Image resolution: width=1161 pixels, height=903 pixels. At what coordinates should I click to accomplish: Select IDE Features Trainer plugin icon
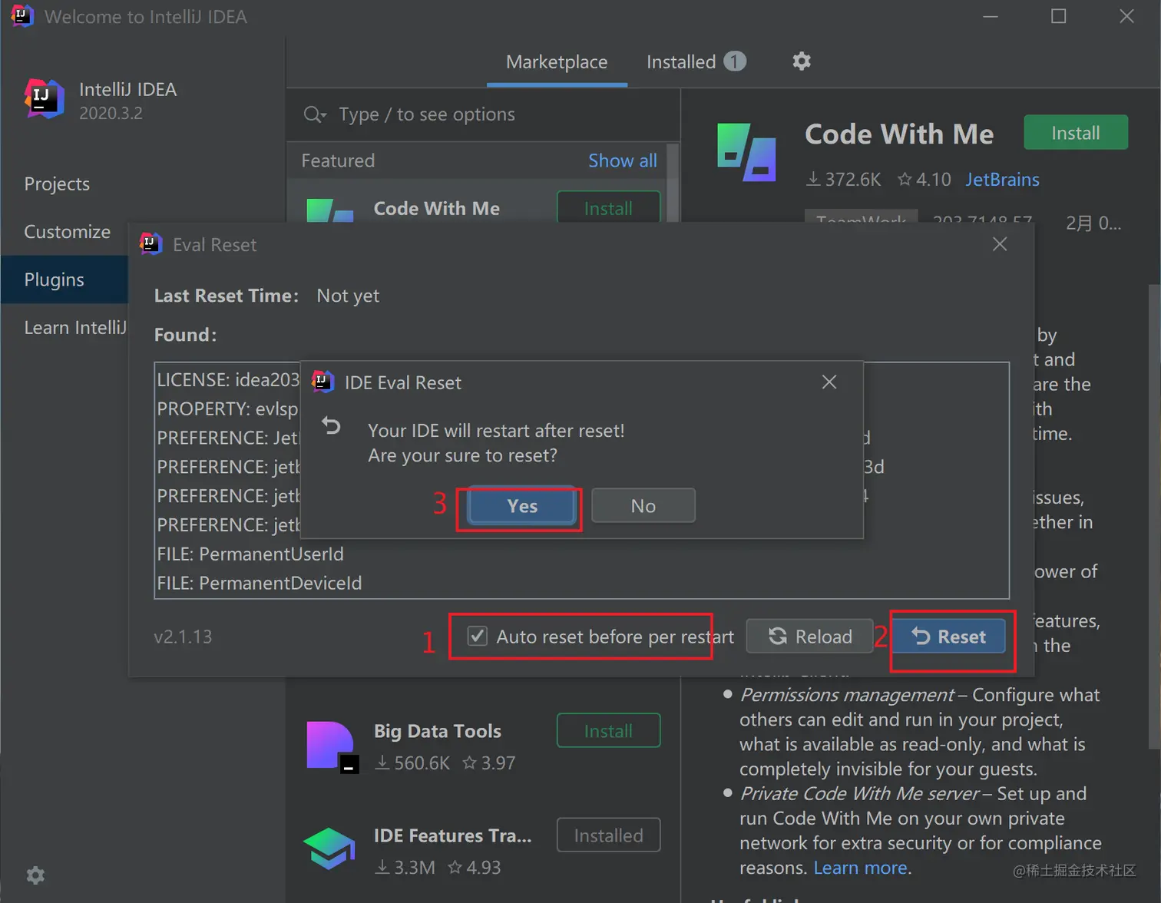pyautogui.click(x=330, y=848)
